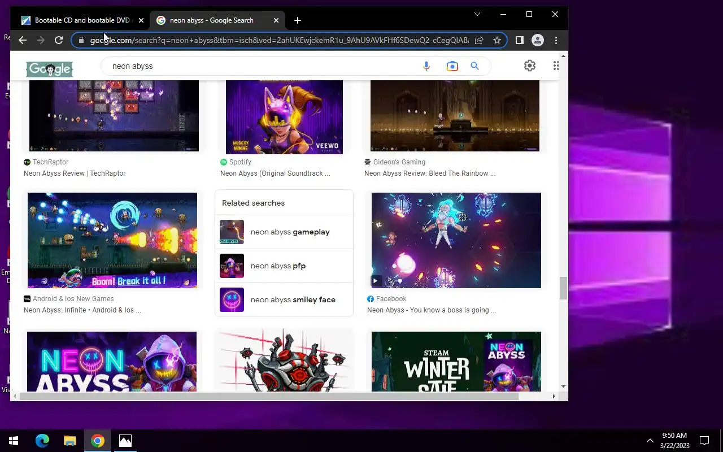Click the TechRaptor source label
Screen dimensions: 723x452
point(50,162)
